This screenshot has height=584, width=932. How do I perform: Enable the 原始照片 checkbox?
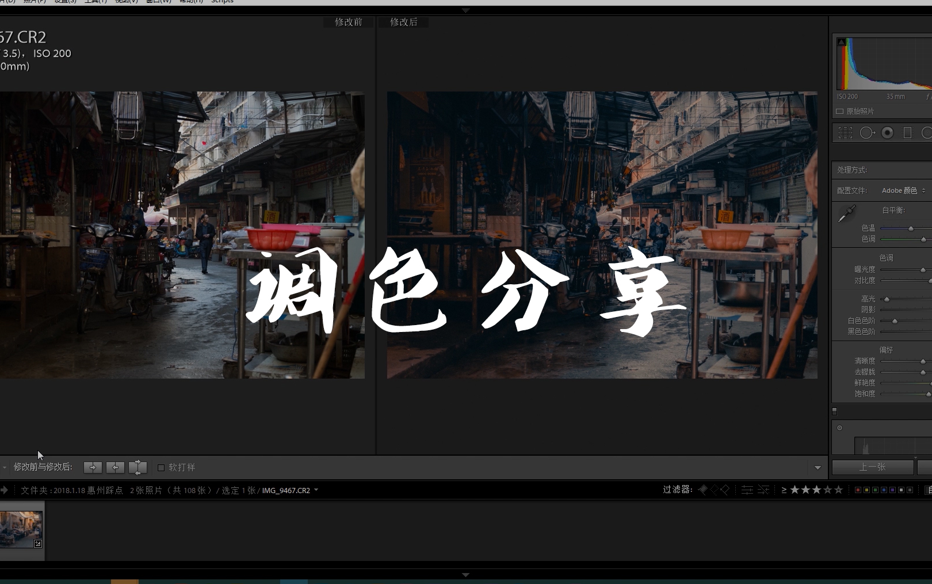pyautogui.click(x=840, y=112)
